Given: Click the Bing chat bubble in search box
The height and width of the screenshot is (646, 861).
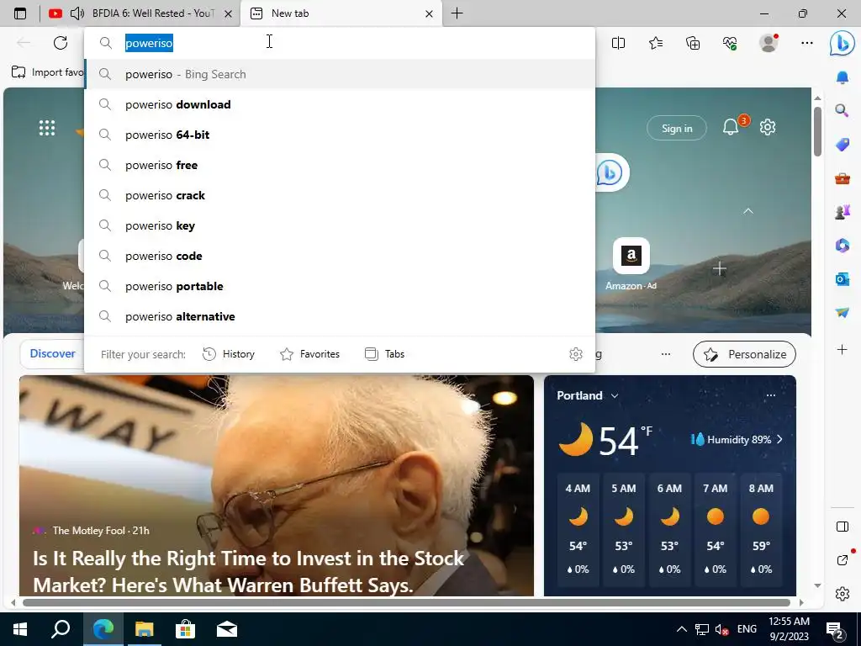Looking at the screenshot, I should [x=610, y=172].
